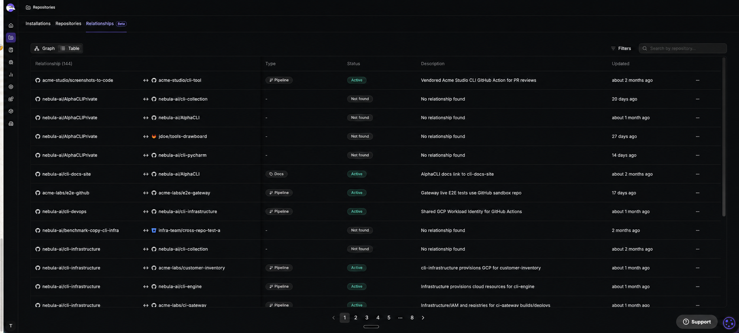Open the nebula-ai/cli-engine repository link
The height and width of the screenshot is (333, 739).
coord(180,287)
